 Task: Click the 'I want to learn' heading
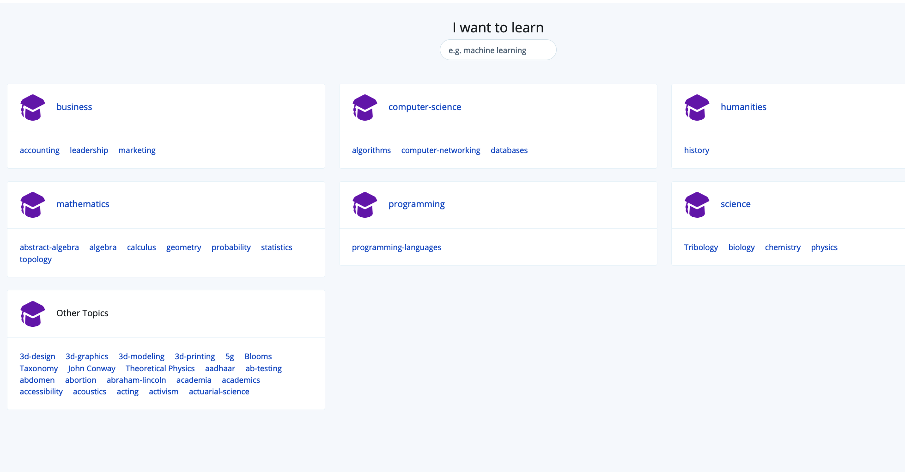[498, 28]
